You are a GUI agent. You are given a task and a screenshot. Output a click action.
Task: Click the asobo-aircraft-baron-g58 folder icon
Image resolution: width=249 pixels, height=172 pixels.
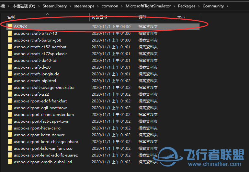(10, 40)
